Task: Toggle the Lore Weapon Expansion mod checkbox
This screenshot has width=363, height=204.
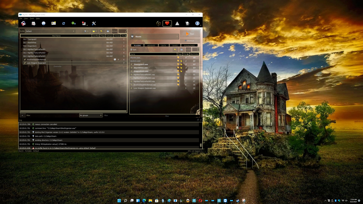Action: coord(25,63)
